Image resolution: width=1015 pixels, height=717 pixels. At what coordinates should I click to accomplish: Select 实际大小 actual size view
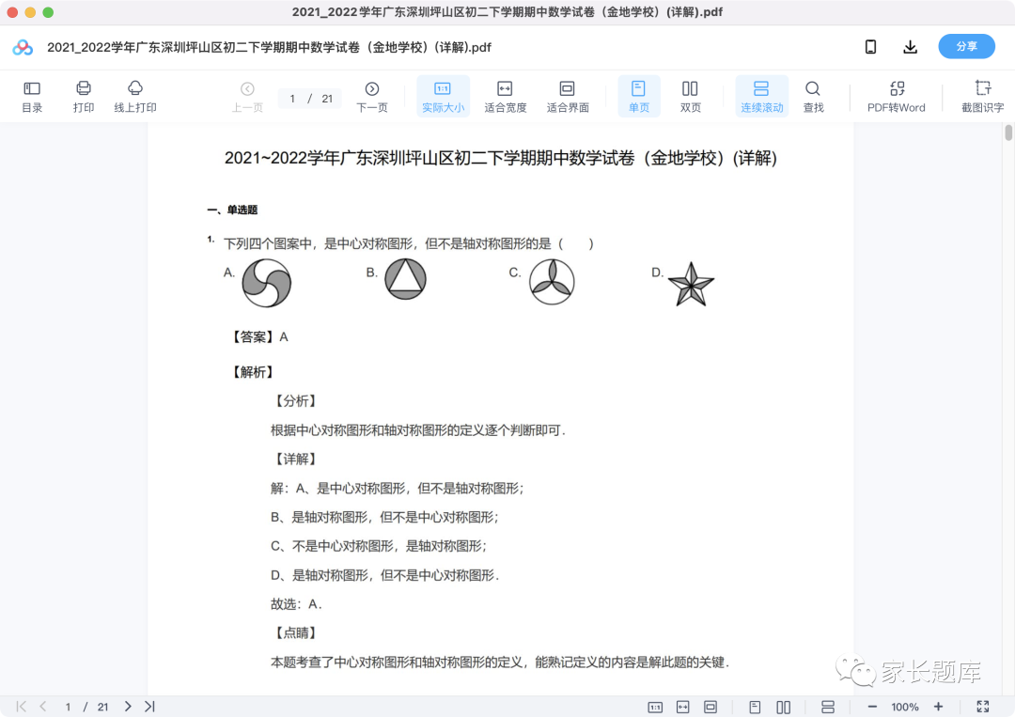tap(443, 97)
